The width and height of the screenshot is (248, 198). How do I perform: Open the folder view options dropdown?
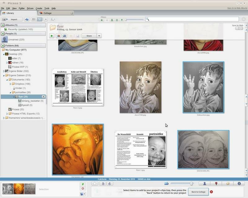46,19
